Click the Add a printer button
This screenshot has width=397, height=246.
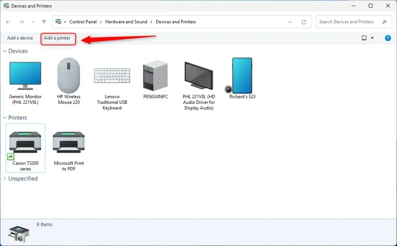point(57,38)
